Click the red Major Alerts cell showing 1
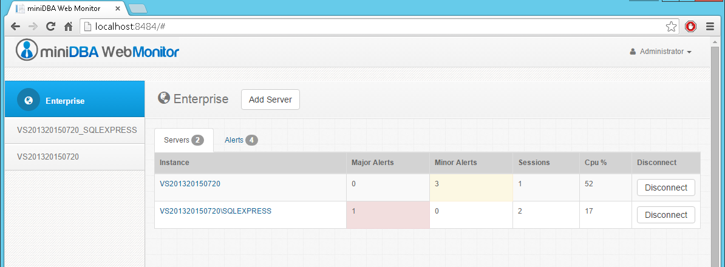The image size is (725, 267). coord(388,215)
